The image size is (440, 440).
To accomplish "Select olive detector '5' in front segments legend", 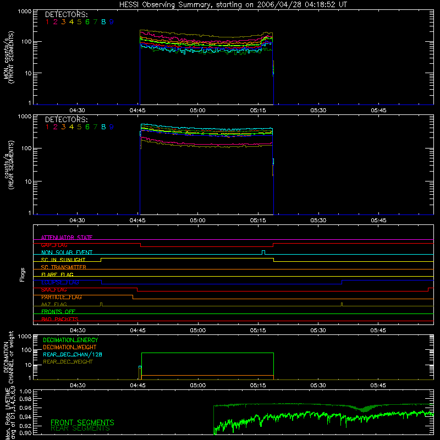I will click(79, 22).
